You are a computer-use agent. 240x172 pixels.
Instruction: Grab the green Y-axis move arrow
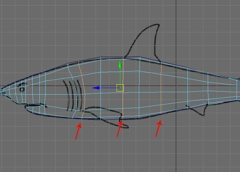[120, 64]
